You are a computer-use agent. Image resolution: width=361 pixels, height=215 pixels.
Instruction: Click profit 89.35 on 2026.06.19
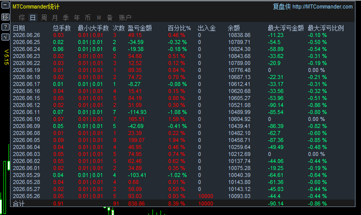(x=135, y=70)
